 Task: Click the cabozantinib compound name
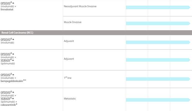[8, 105]
